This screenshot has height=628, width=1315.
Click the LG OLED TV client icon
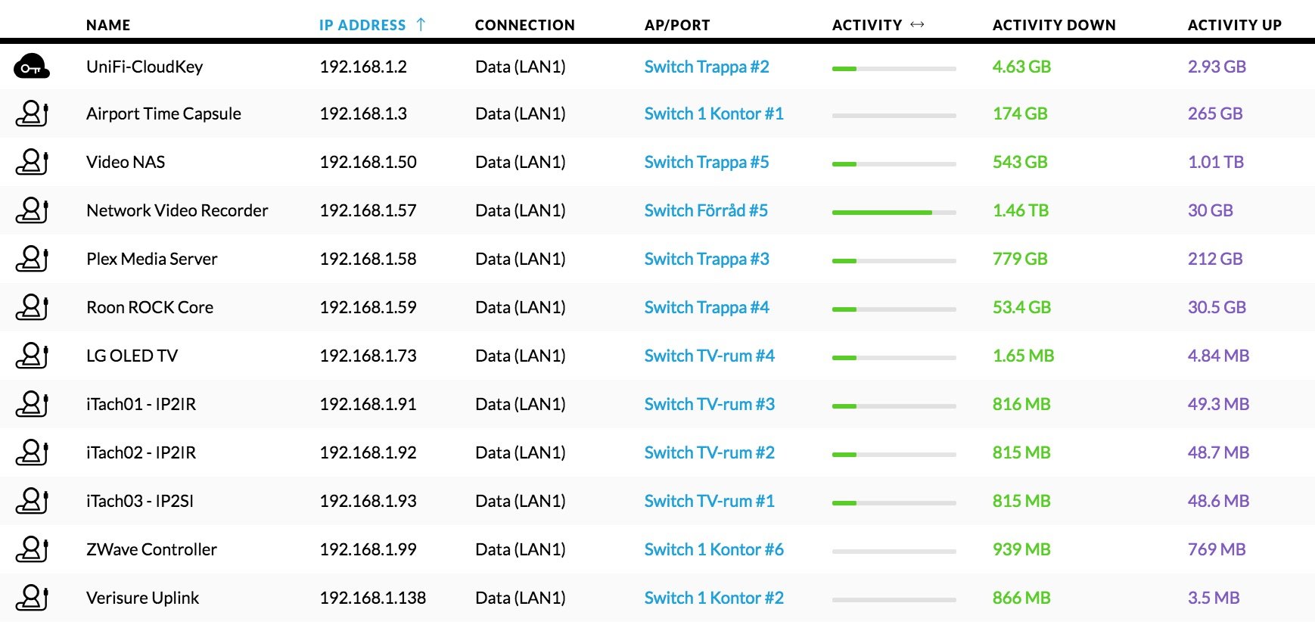click(32, 356)
